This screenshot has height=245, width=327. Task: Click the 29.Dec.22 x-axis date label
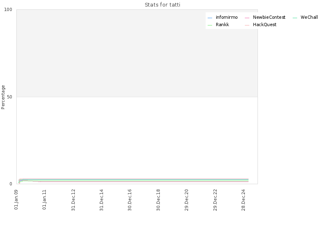click(215, 200)
